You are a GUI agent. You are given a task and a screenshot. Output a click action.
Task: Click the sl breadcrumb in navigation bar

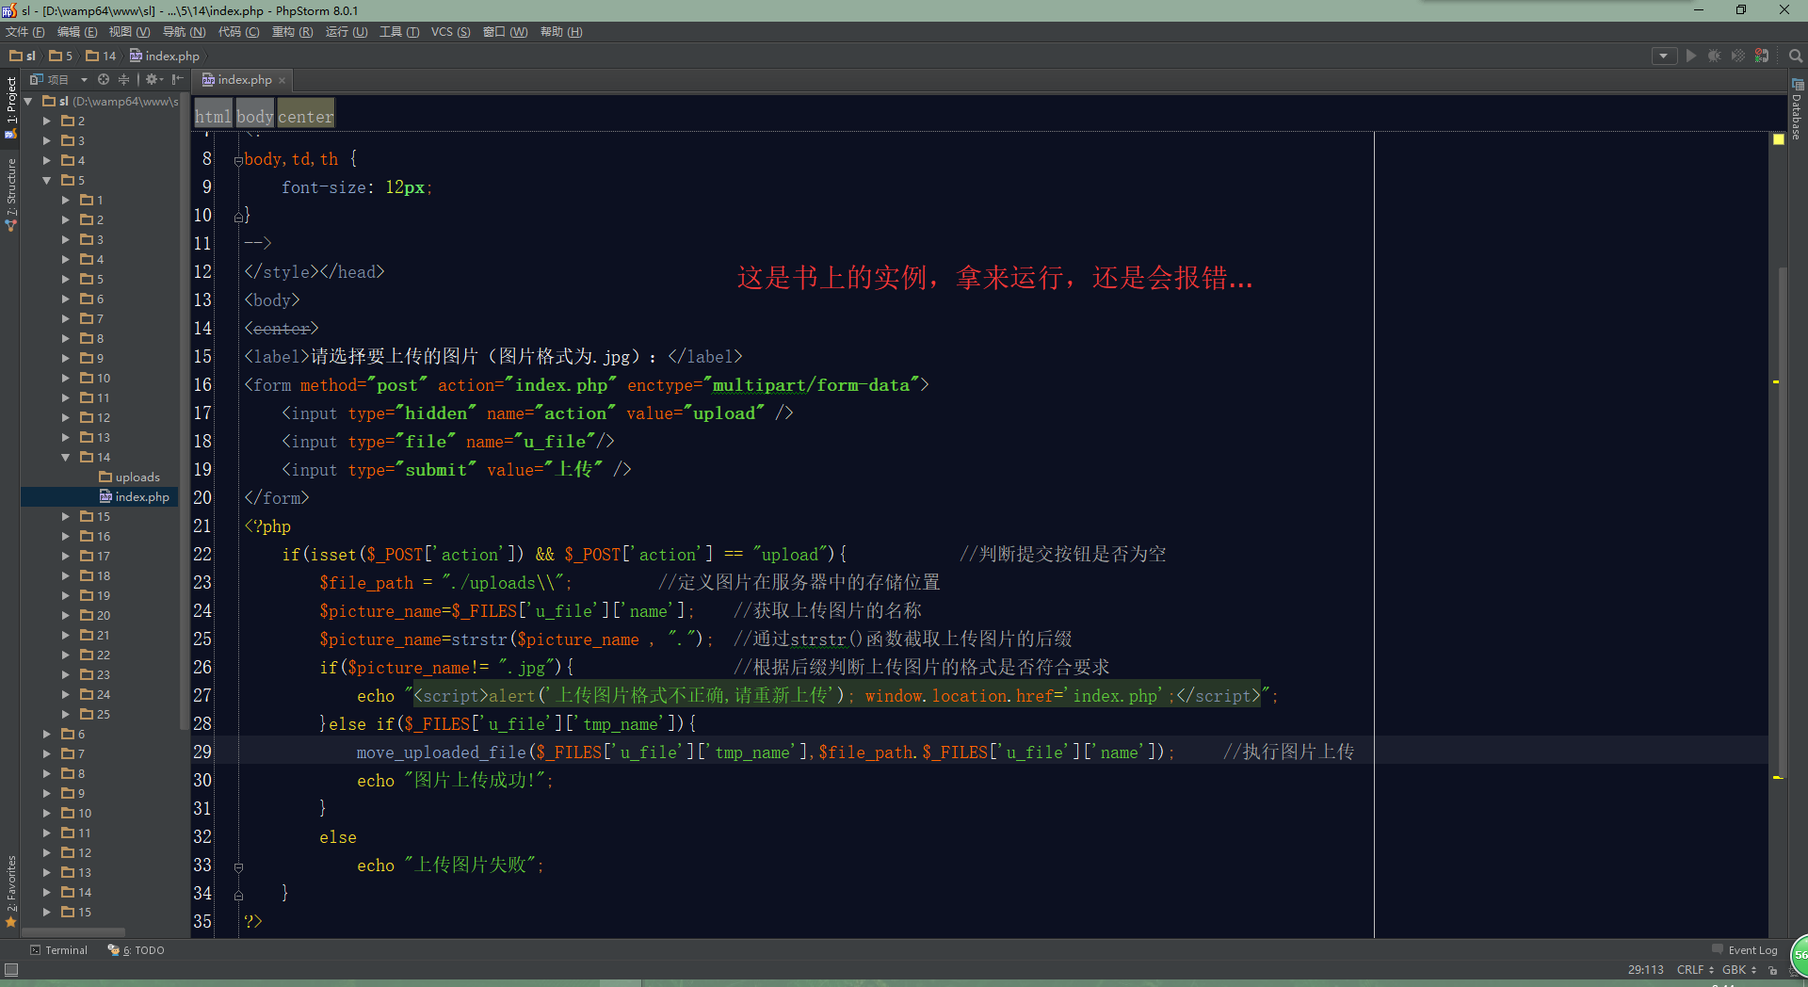[x=23, y=56]
